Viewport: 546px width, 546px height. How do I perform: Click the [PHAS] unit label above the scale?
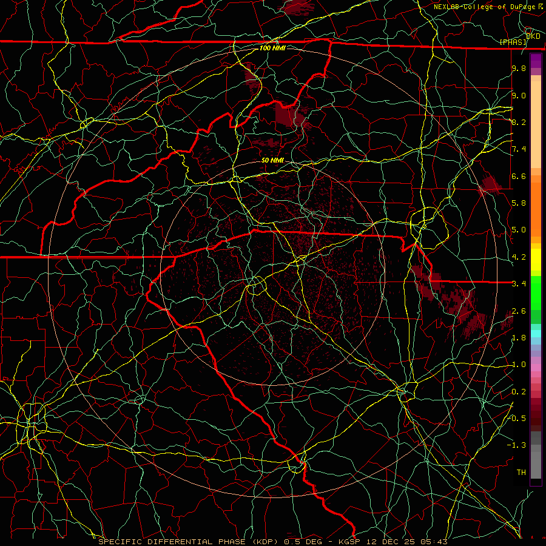click(x=513, y=42)
